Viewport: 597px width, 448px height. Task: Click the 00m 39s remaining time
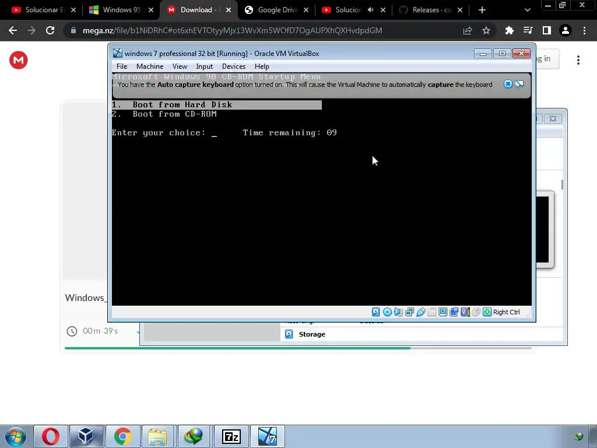click(100, 331)
